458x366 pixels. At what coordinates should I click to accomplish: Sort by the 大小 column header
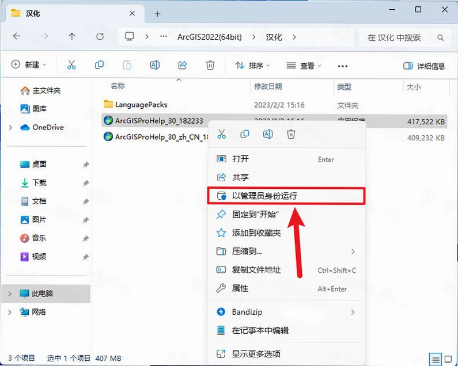point(414,87)
